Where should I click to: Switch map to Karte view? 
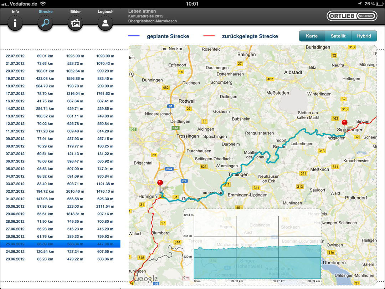pyautogui.click(x=312, y=36)
